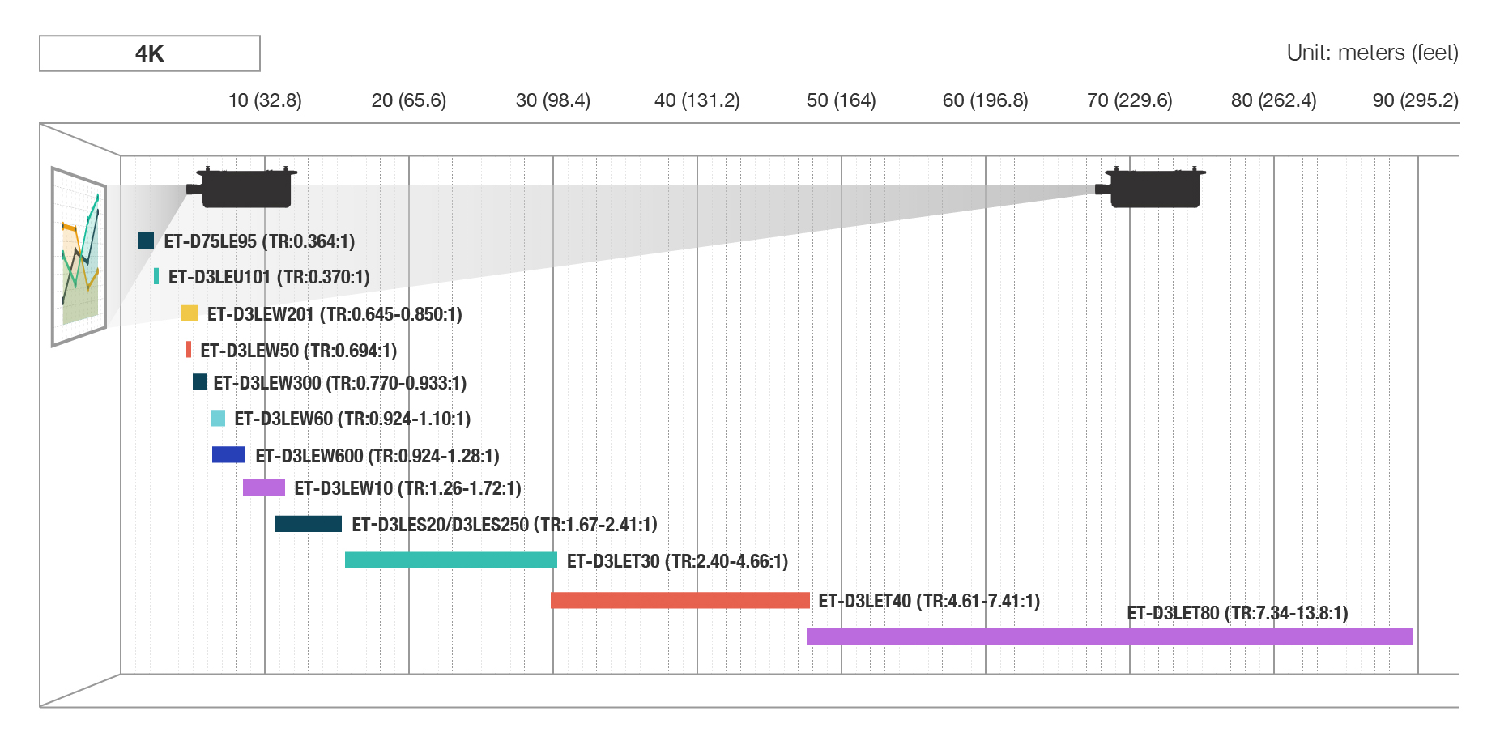
Task: Click the red ET-D3LET40 range bar
Action: pyautogui.click(x=680, y=600)
